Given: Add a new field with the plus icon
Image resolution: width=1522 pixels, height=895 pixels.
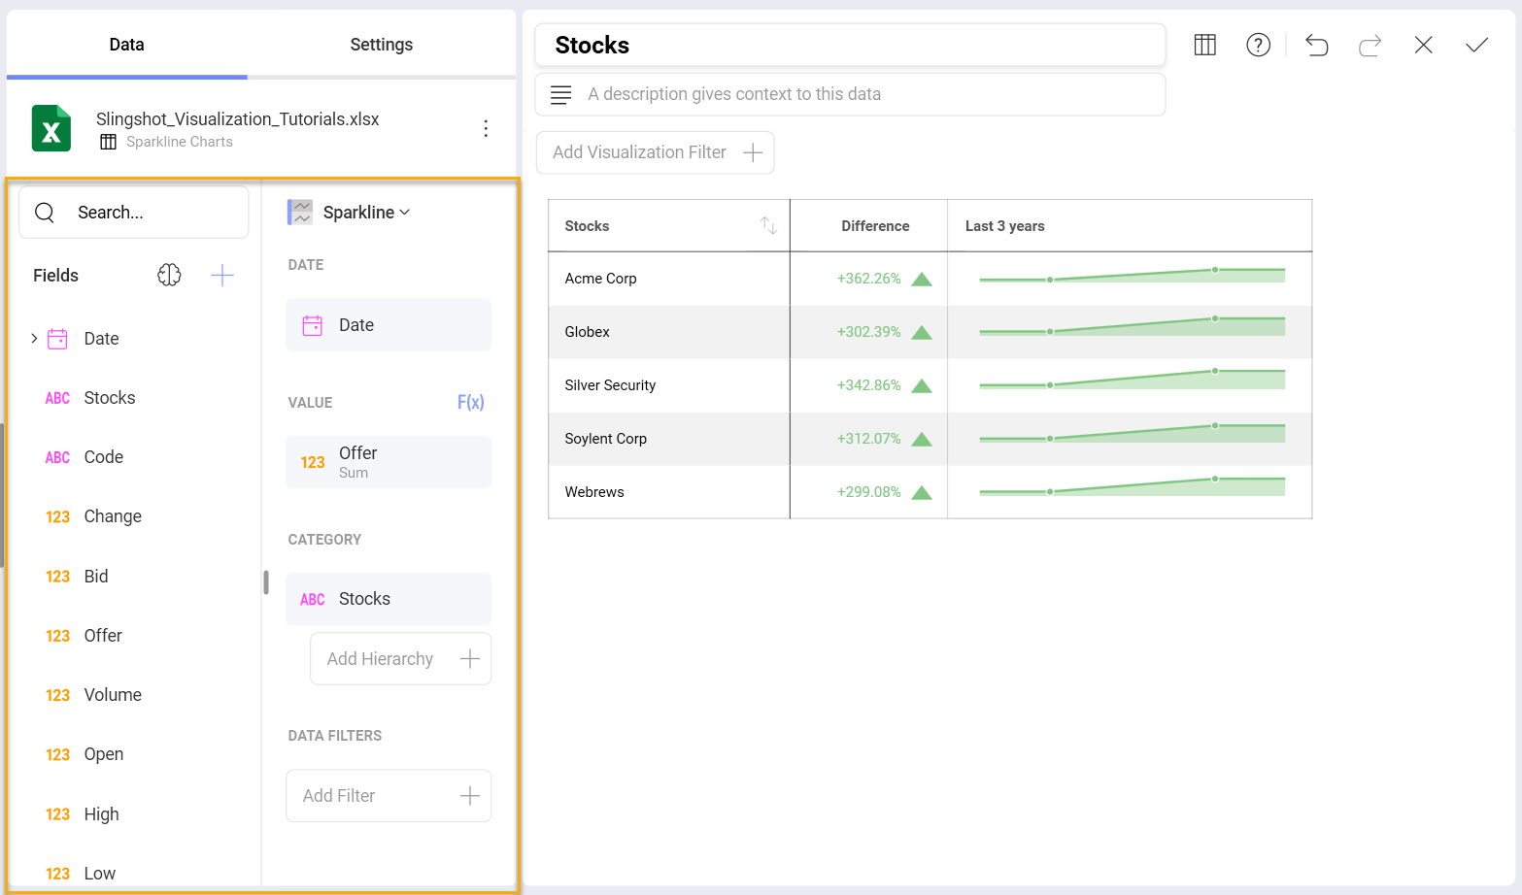Looking at the screenshot, I should (x=222, y=276).
